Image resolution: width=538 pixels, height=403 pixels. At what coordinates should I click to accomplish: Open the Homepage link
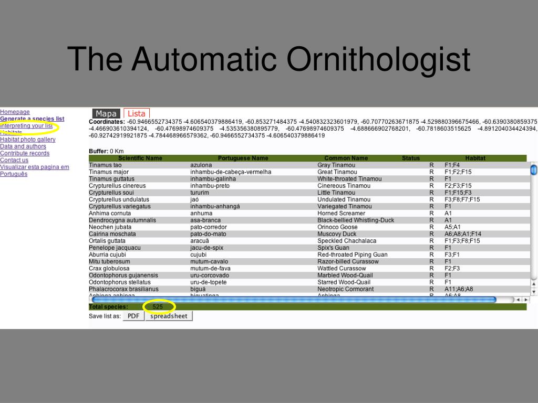(x=15, y=112)
